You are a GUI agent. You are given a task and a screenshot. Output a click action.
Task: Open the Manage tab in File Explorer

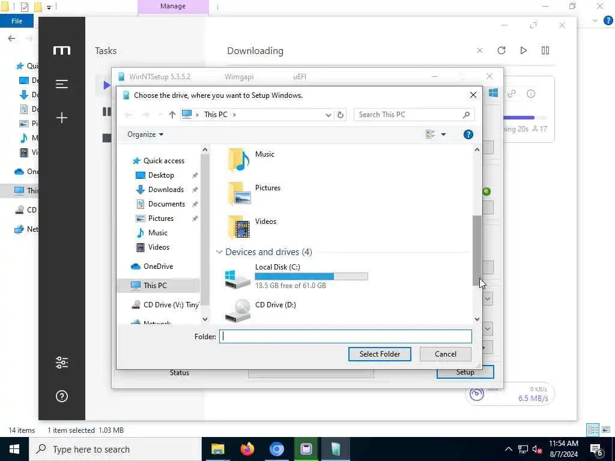pos(173,6)
